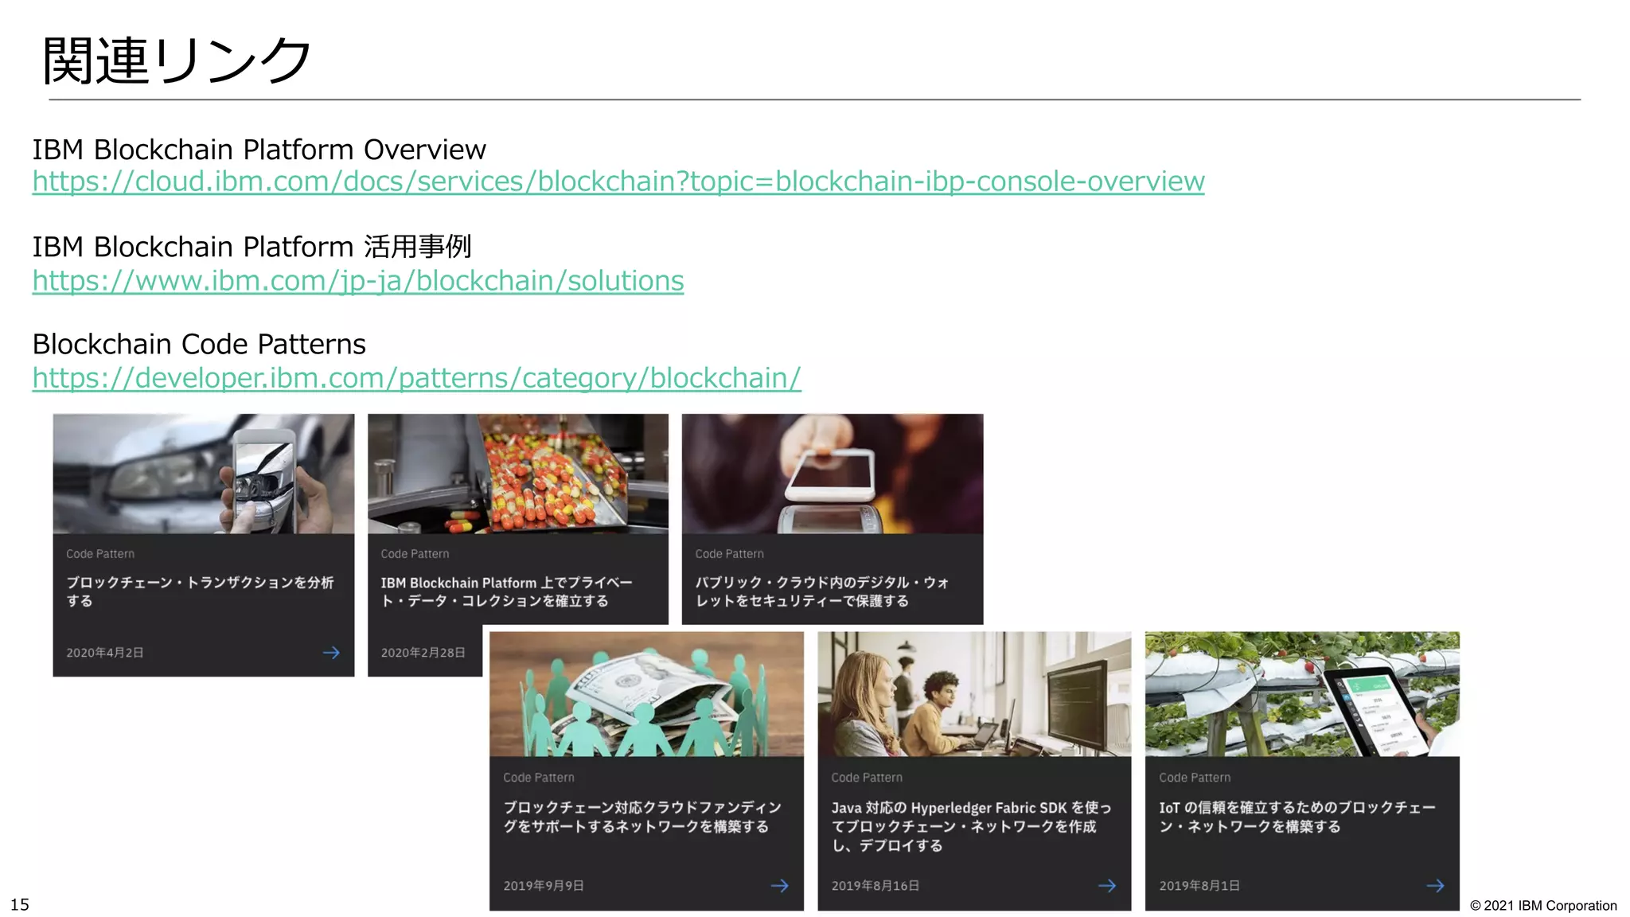Click the date 2019年8月16日
This screenshot has height=917, width=1630.
point(875,886)
